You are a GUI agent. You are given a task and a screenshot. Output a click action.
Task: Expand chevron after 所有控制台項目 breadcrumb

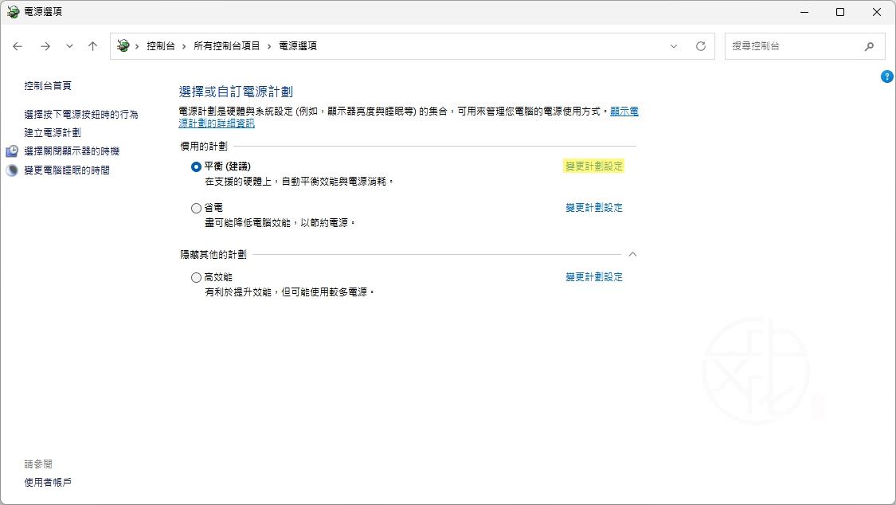tap(269, 46)
